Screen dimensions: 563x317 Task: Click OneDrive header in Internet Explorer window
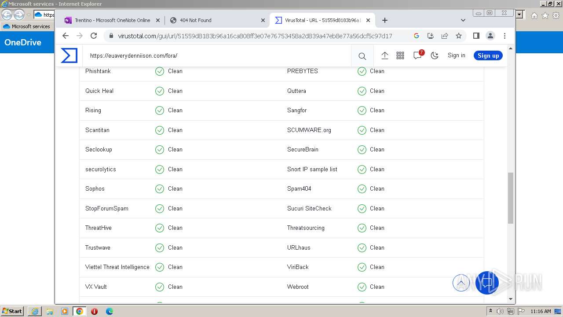(x=23, y=43)
